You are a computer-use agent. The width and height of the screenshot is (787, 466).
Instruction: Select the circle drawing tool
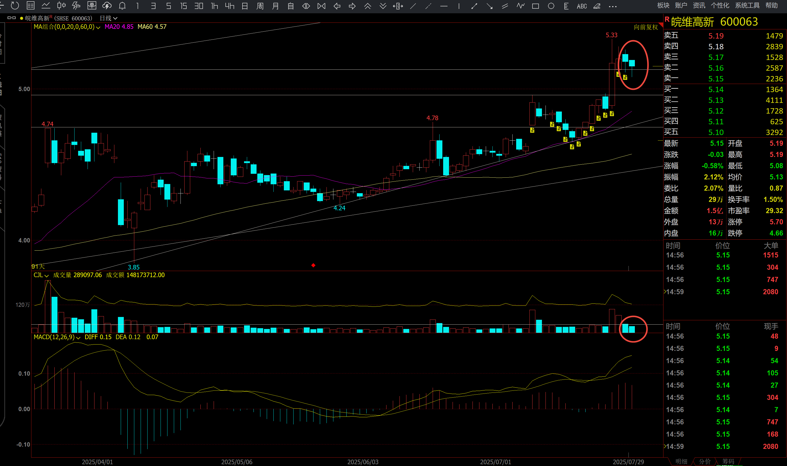[x=551, y=6]
